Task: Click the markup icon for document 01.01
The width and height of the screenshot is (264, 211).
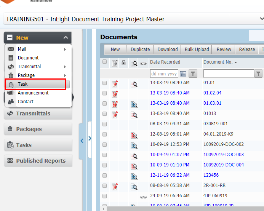Action: coord(115,84)
